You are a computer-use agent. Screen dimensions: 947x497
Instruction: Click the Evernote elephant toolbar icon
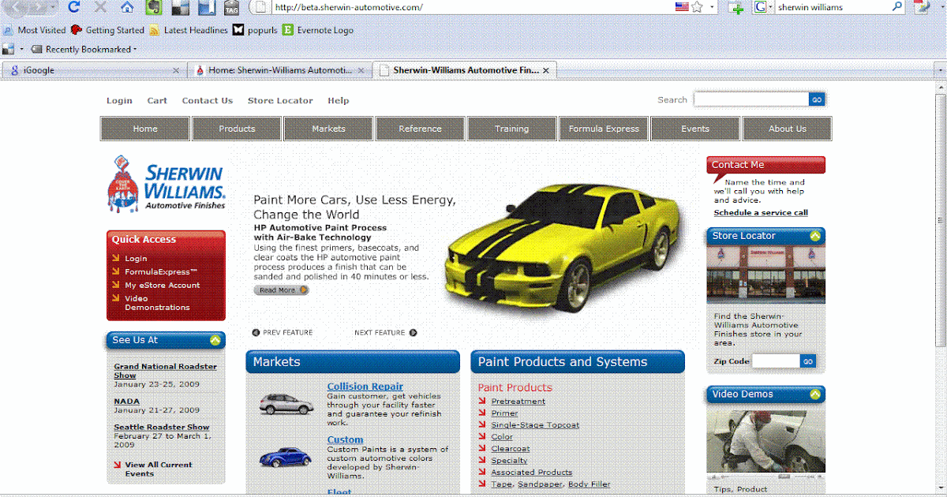click(155, 8)
